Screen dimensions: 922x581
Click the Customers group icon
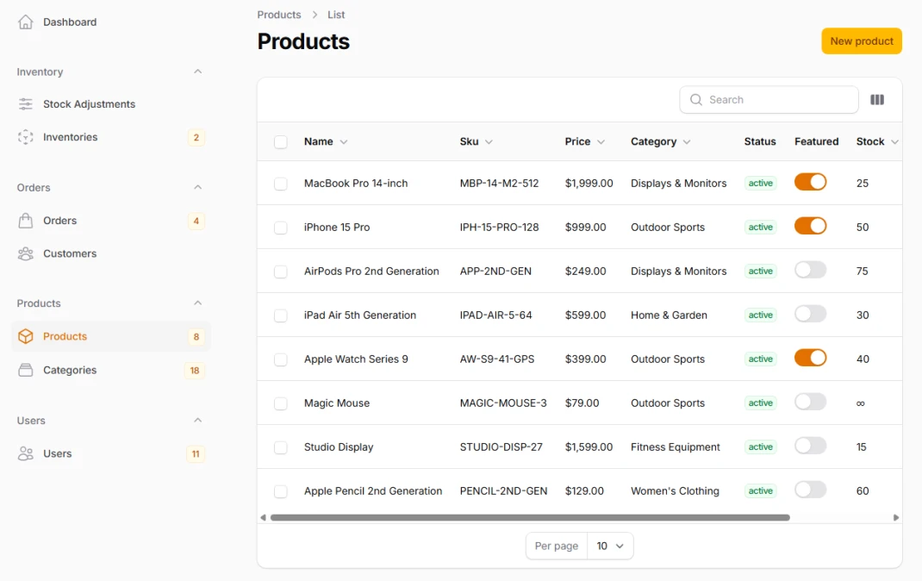[26, 253]
